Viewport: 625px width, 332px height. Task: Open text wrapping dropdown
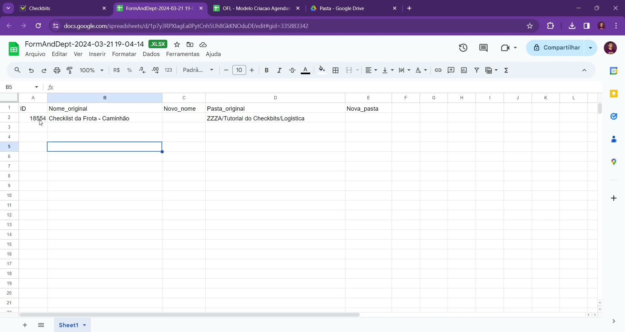tap(405, 70)
